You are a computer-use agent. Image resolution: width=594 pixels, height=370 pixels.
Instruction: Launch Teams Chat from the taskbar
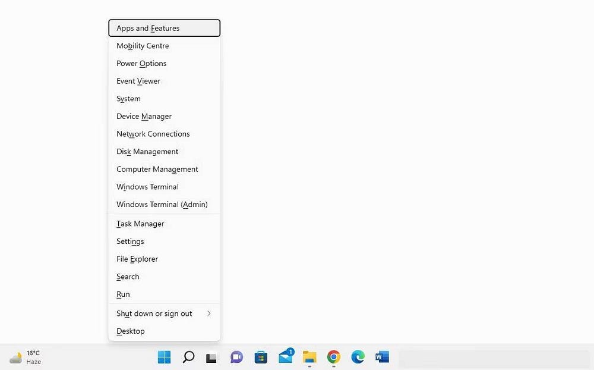tap(236, 357)
